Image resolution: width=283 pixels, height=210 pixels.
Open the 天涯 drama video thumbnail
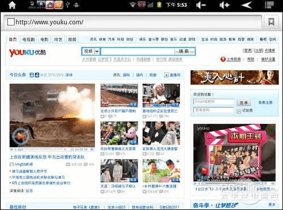tap(119, 171)
